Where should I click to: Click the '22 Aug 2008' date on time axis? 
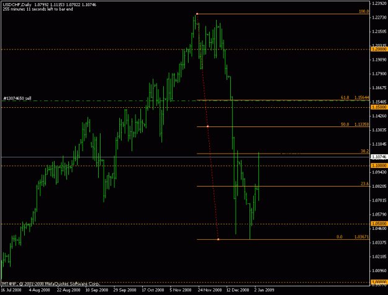tap(68, 290)
